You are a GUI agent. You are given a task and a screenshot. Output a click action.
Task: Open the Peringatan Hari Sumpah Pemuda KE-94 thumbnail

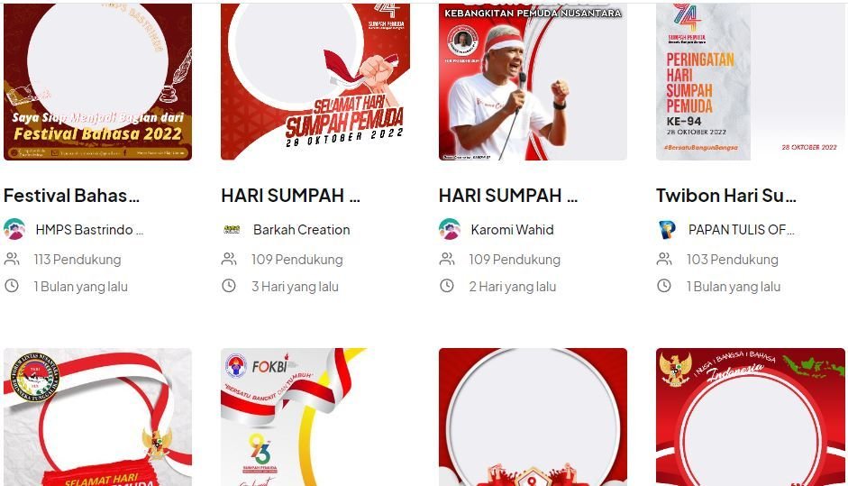(x=751, y=82)
